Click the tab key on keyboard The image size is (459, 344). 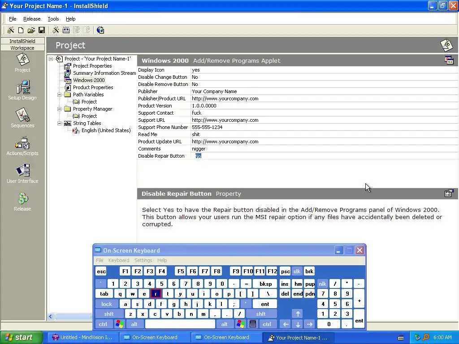pos(104,294)
